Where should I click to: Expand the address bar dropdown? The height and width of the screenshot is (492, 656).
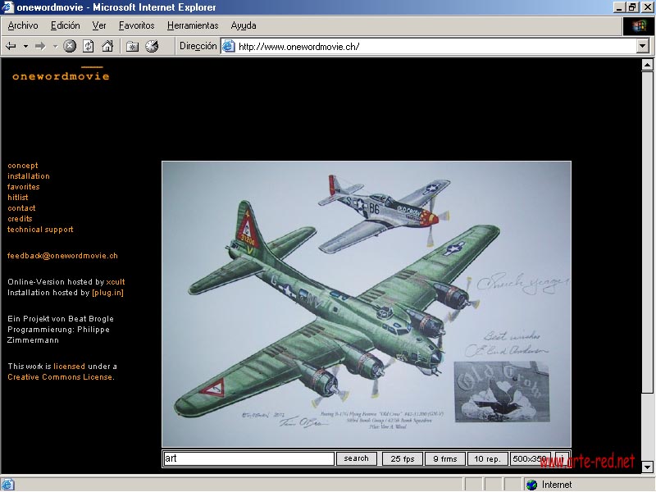click(643, 47)
